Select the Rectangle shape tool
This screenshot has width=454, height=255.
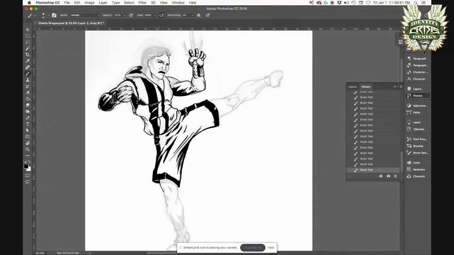[28, 137]
